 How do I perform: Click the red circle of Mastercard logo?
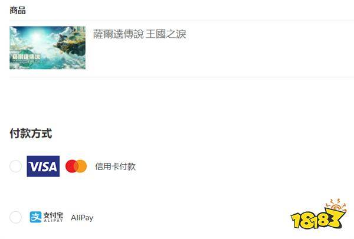tap(71, 166)
